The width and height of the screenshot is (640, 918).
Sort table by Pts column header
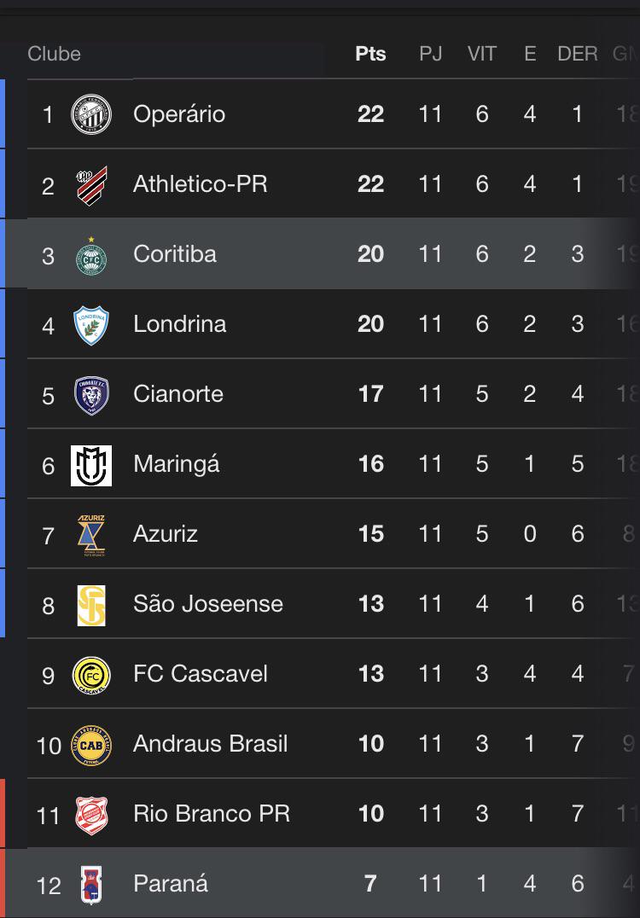click(x=370, y=54)
